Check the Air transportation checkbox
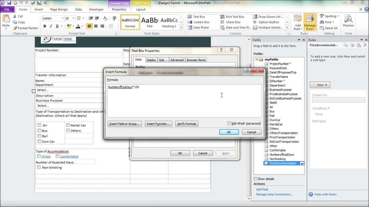 (39, 125)
